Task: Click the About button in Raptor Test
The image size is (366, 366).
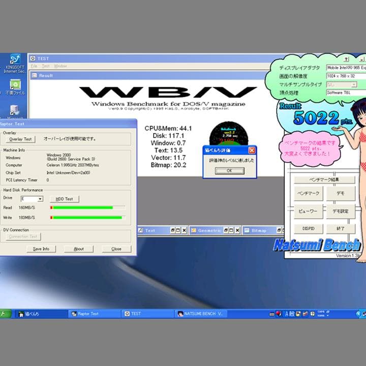Action: click(x=79, y=249)
